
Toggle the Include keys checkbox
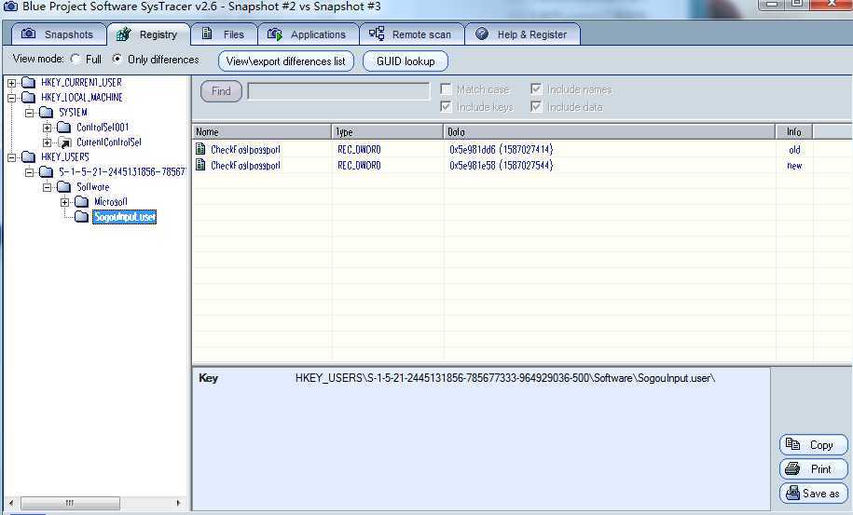447,106
